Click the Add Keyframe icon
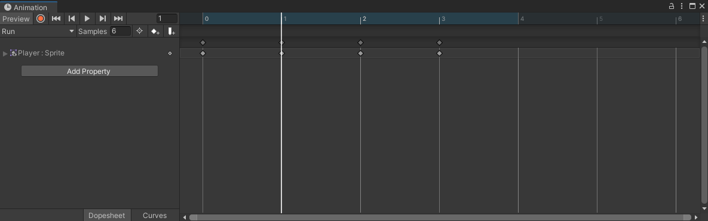This screenshot has width=708, height=221. [x=155, y=32]
